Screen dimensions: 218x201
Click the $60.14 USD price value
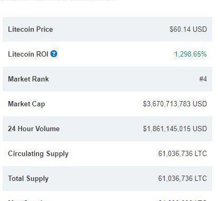pos(188,29)
